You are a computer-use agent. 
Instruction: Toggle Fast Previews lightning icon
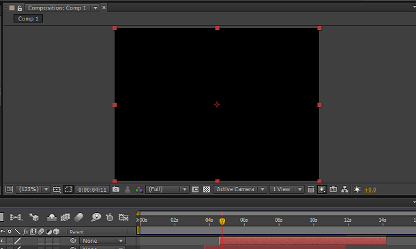[322, 189]
